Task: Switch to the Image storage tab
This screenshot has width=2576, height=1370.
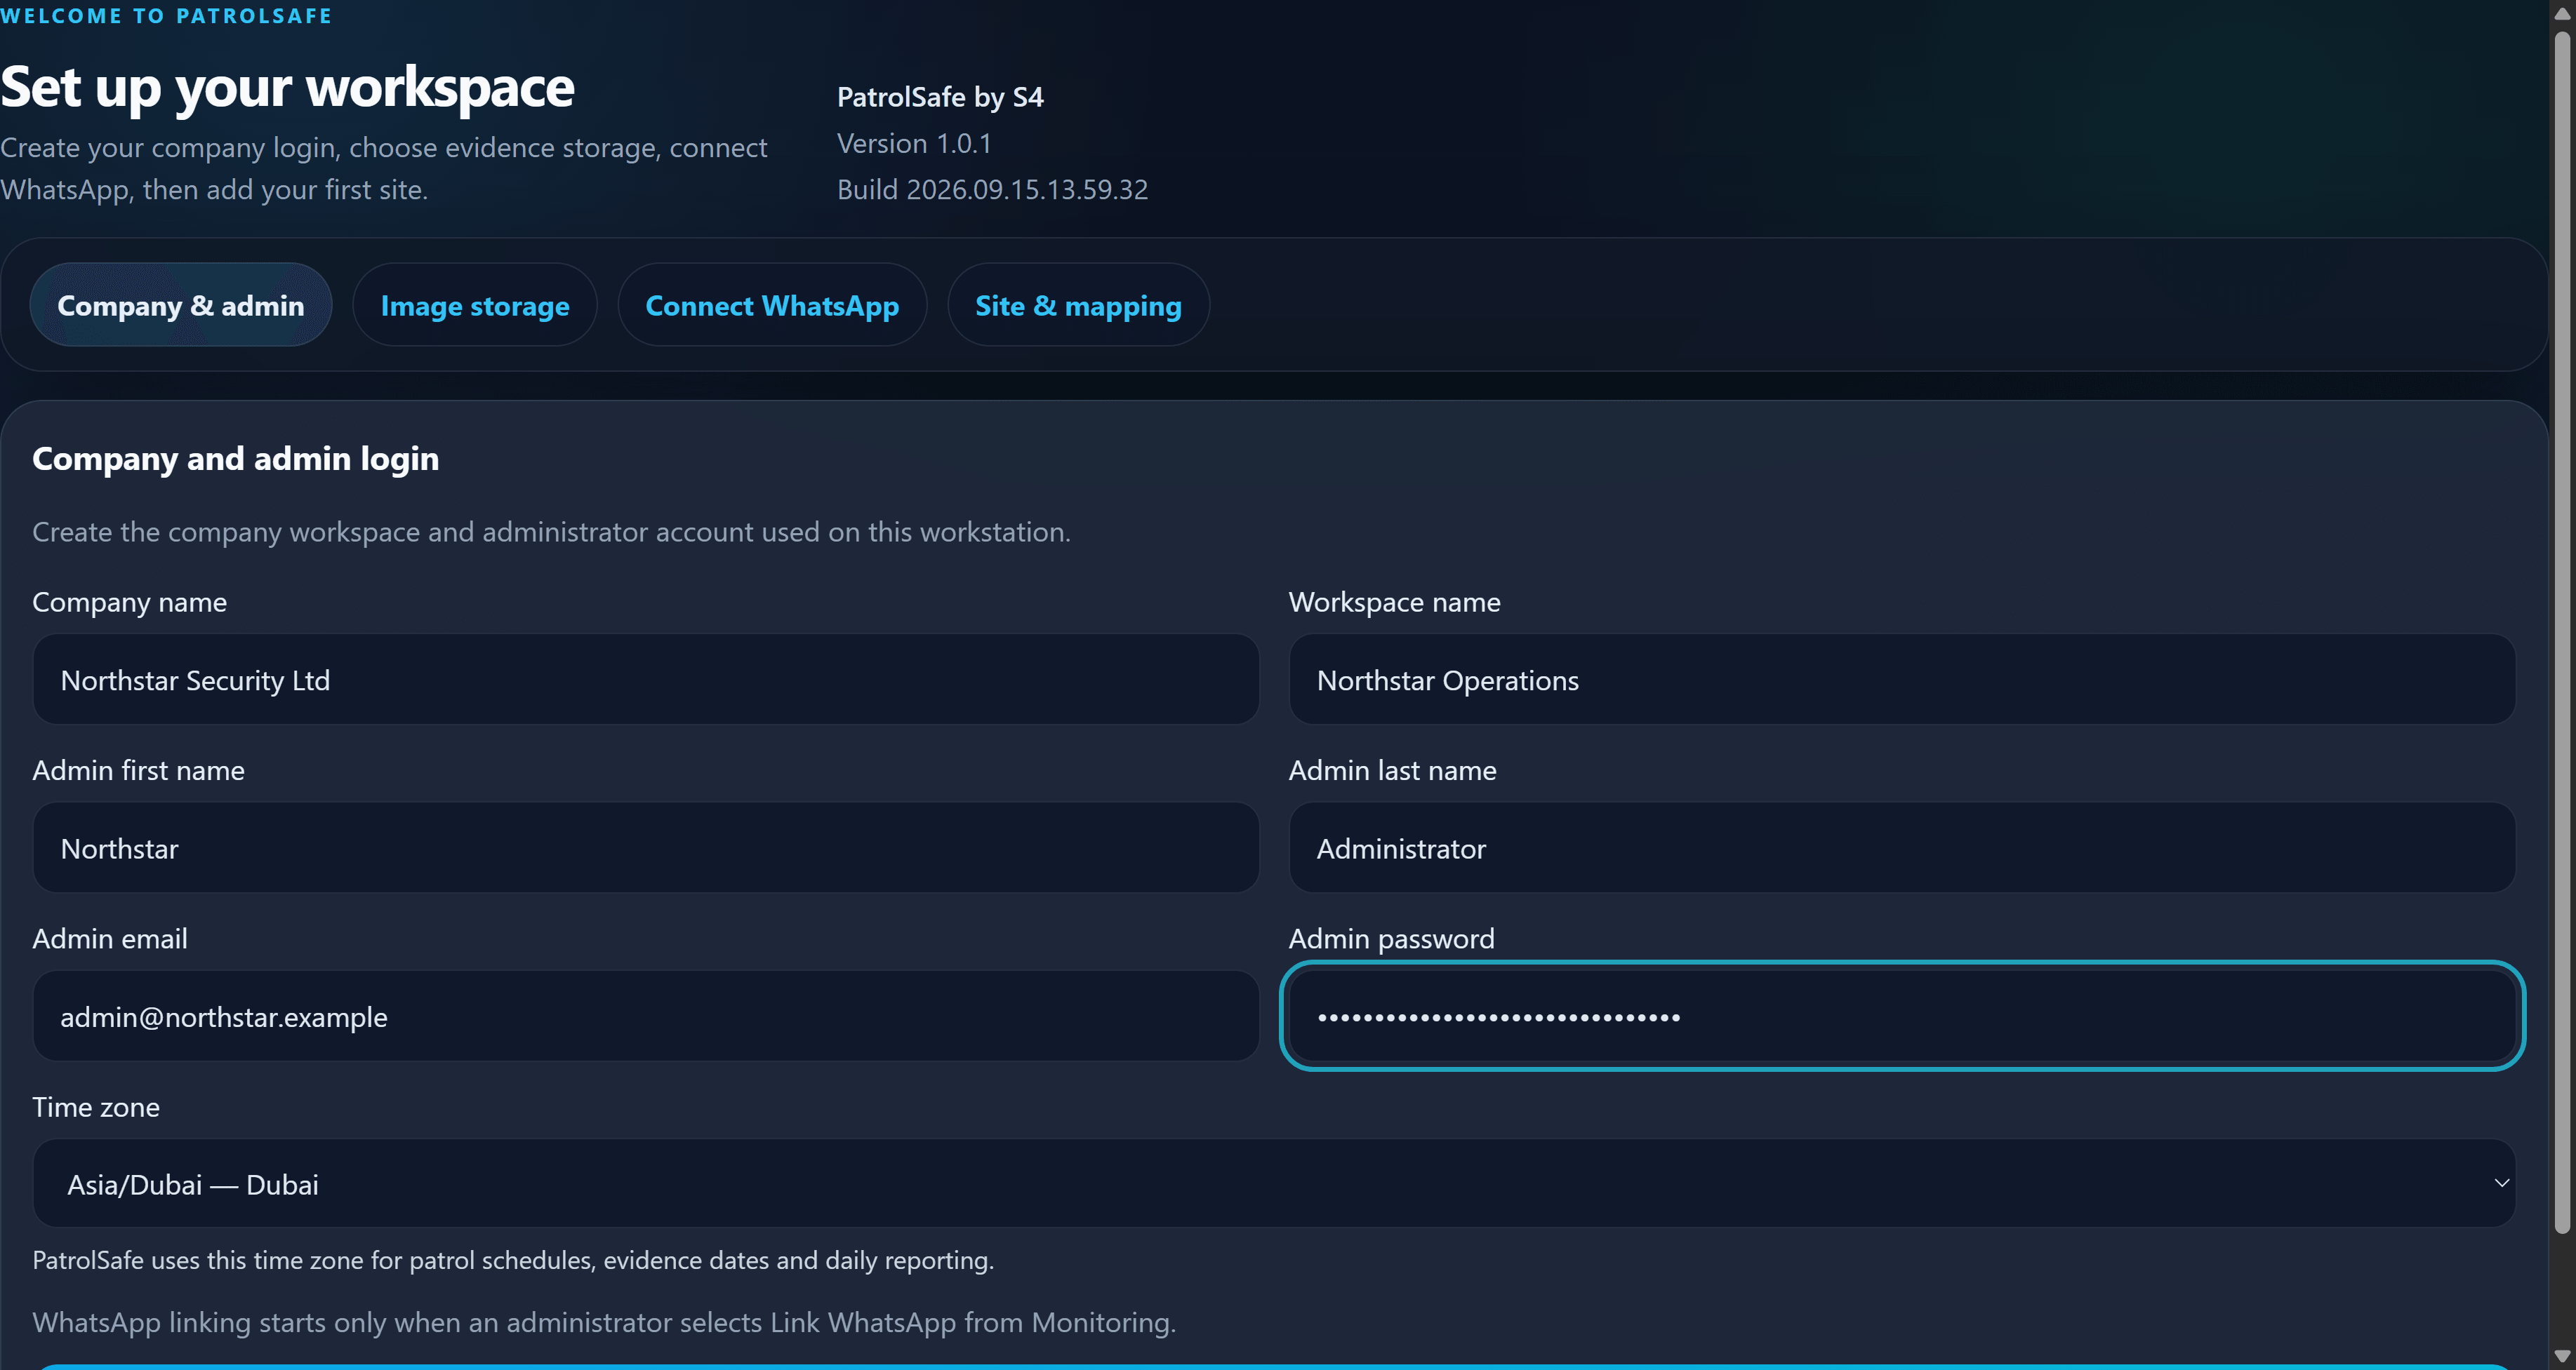Action: [475, 304]
